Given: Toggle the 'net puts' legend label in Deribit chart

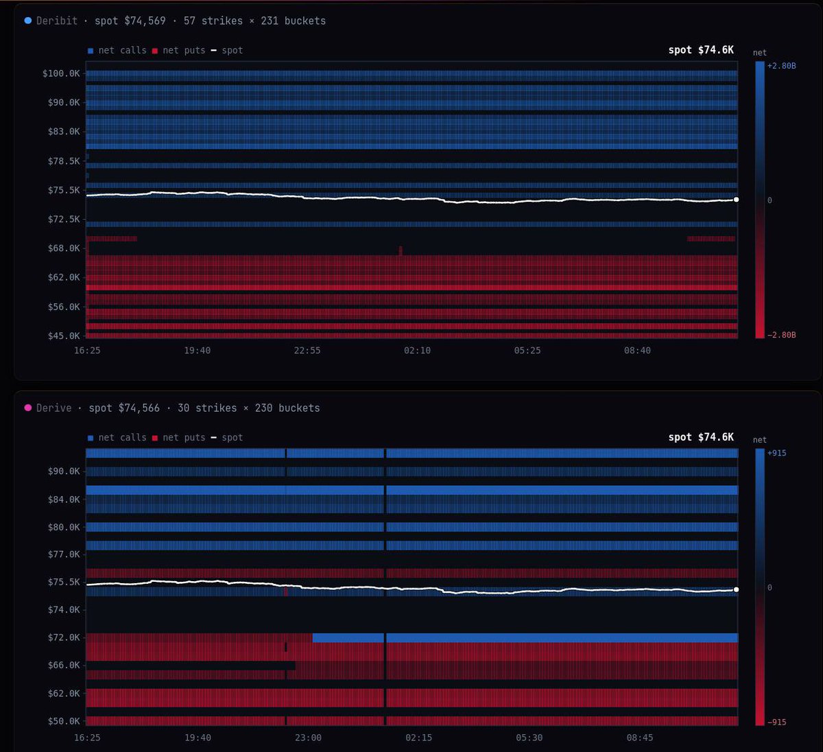Looking at the screenshot, I should [x=184, y=50].
